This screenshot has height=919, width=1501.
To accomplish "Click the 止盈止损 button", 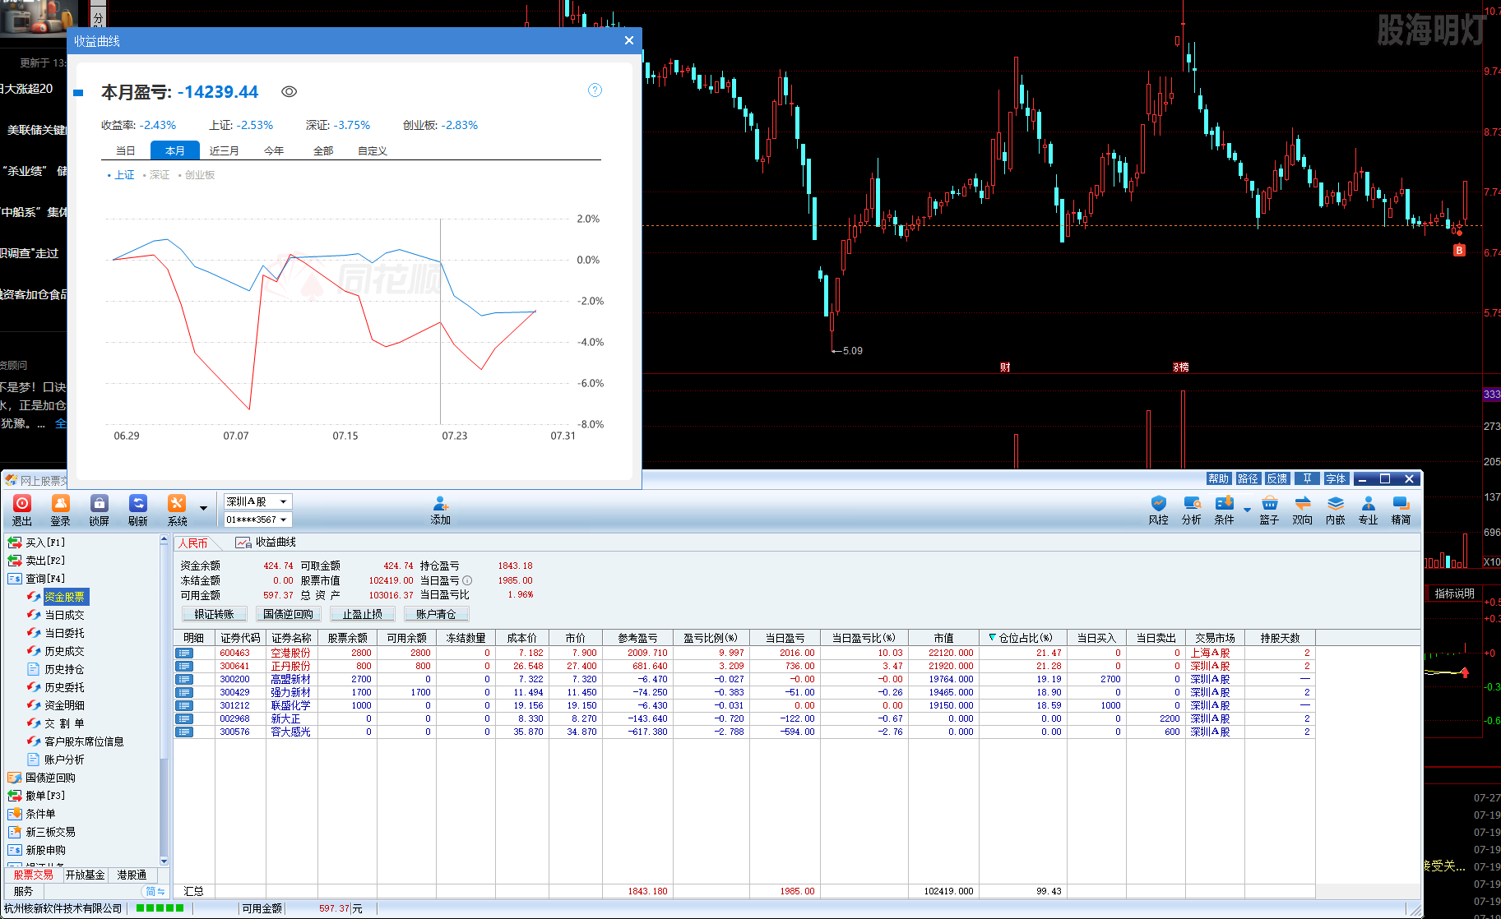I will pos(362,614).
